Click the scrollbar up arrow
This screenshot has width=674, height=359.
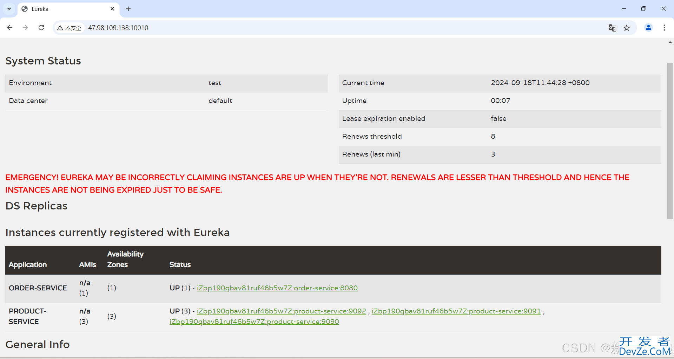pos(670,42)
